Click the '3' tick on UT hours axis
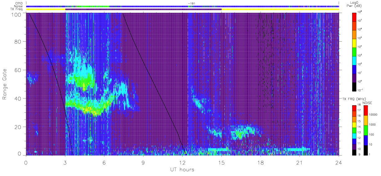381x176 pixels. [65, 163]
